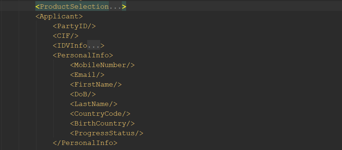Select the CIF tag line

point(65,36)
